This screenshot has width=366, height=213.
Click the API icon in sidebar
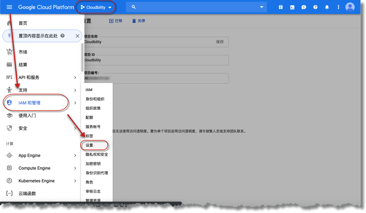tap(9, 77)
